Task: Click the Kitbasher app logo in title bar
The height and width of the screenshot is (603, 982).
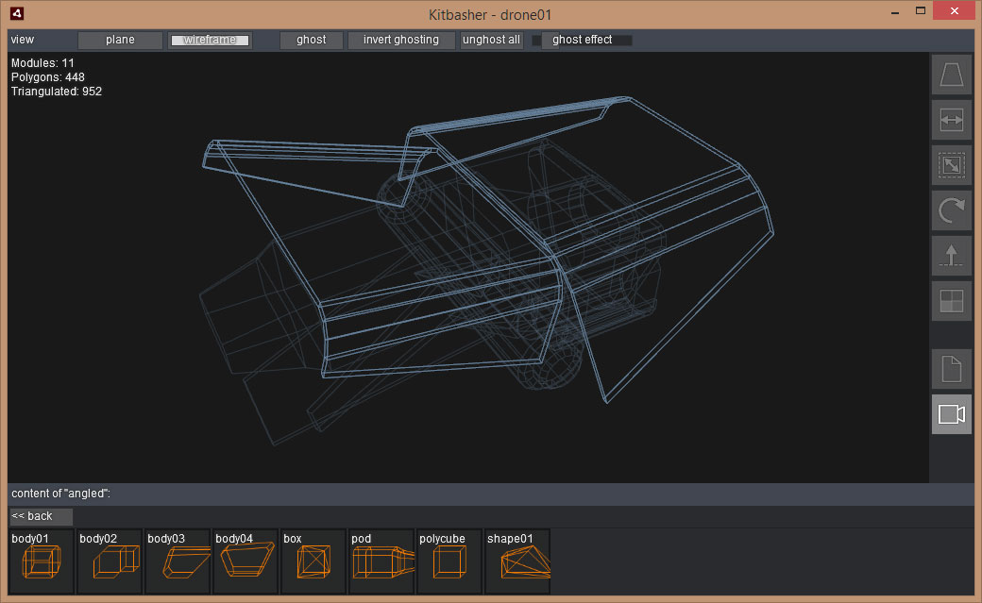Action: coord(17,13)
